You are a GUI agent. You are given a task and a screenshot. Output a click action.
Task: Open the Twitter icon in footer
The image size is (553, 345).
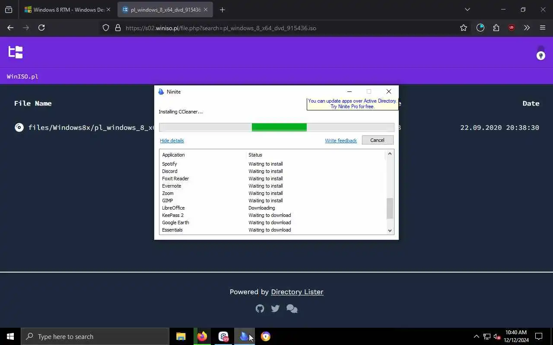(x=275, y=308)
